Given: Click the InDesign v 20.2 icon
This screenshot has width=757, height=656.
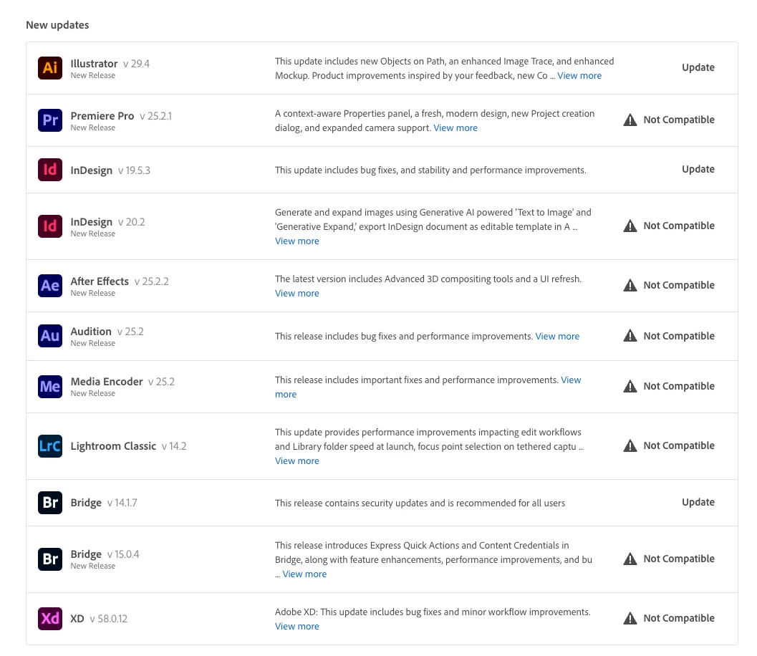Looking at the screenshot, I should [50, 226].
